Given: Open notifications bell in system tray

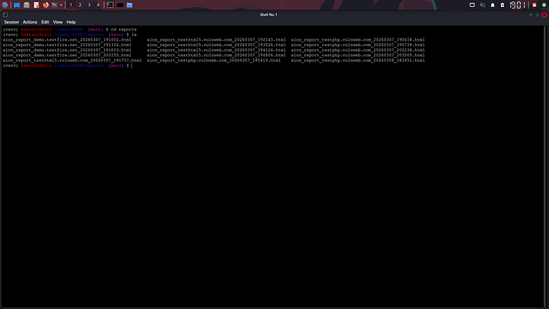Looking at the screenshot, I should click(493, 5).
